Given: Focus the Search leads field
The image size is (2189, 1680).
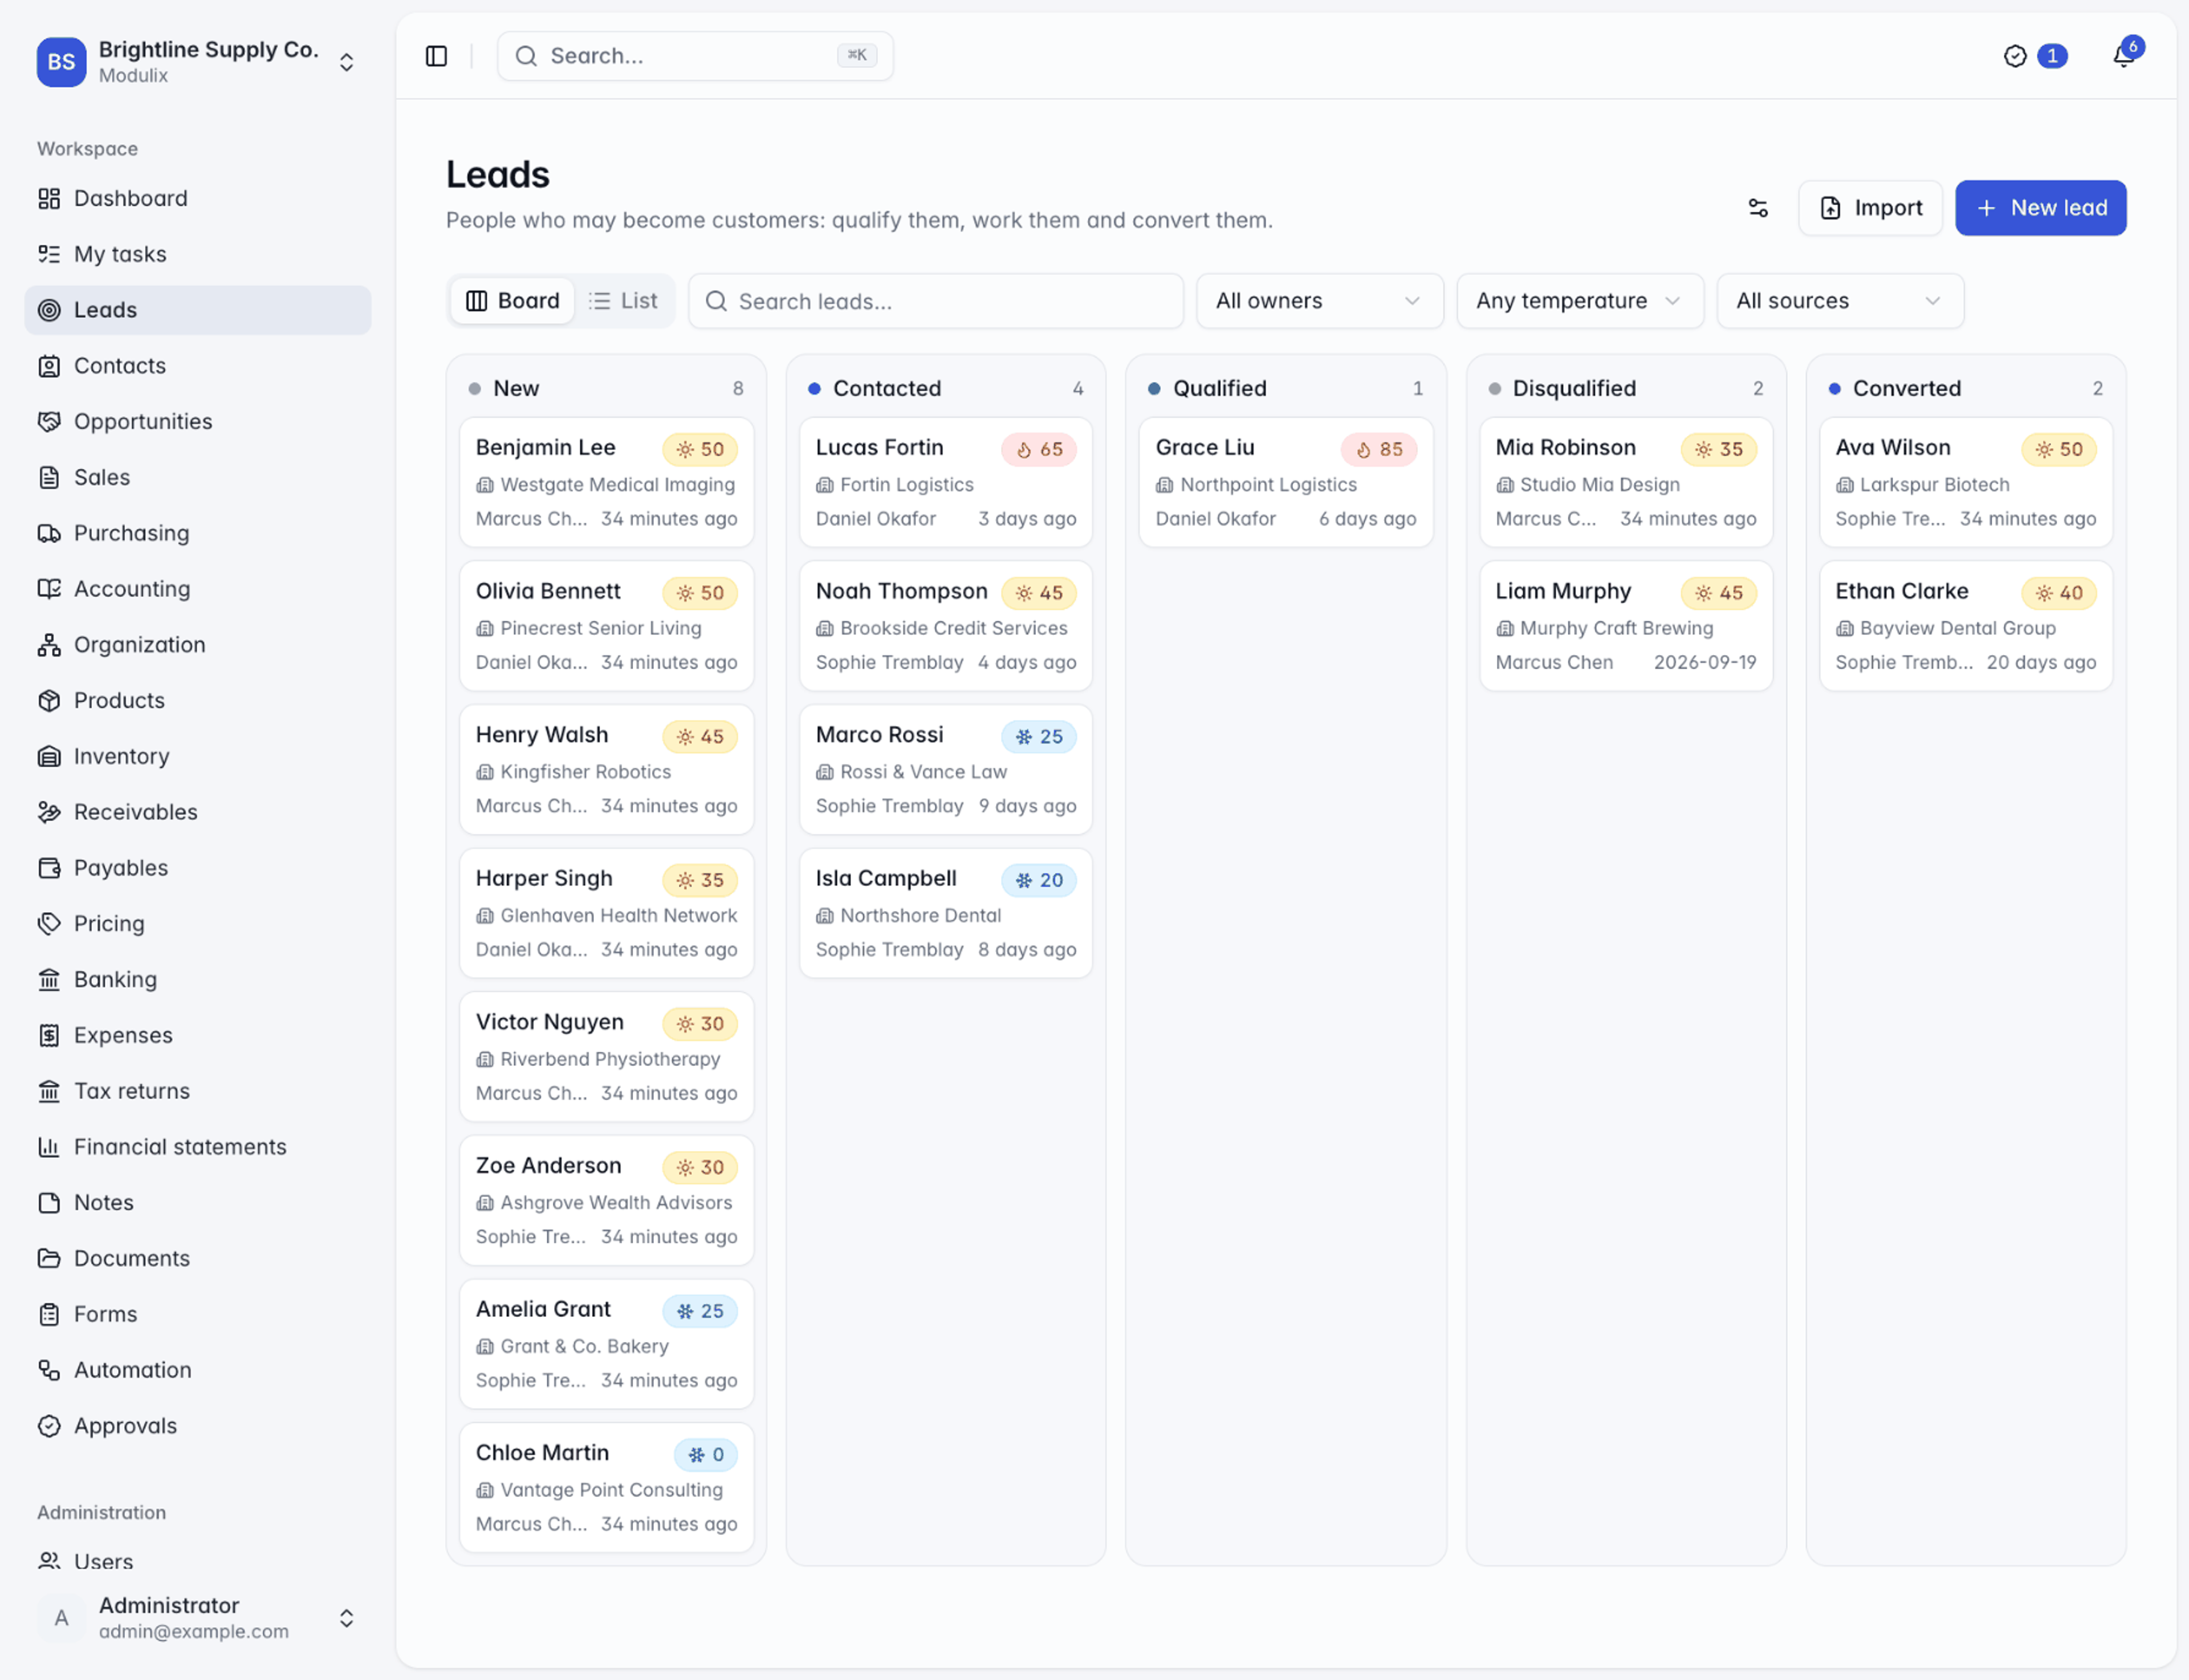Looking at the screenshot, I should pyautogui.click(x=935, y=301).
